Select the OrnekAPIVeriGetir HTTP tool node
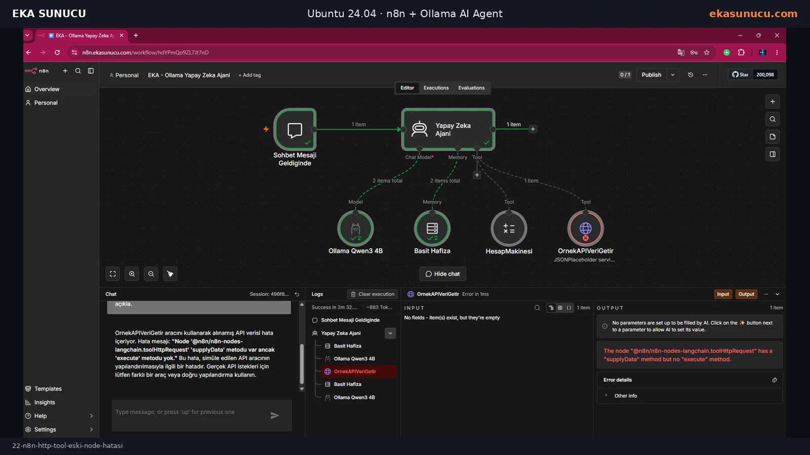 click(x=586, y=228)
